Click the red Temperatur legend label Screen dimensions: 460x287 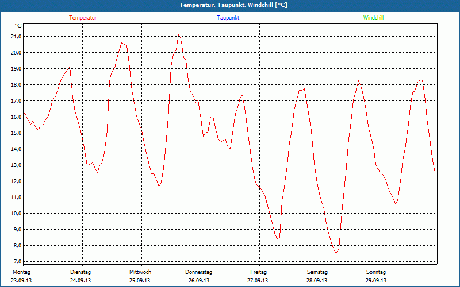[83, 18]
